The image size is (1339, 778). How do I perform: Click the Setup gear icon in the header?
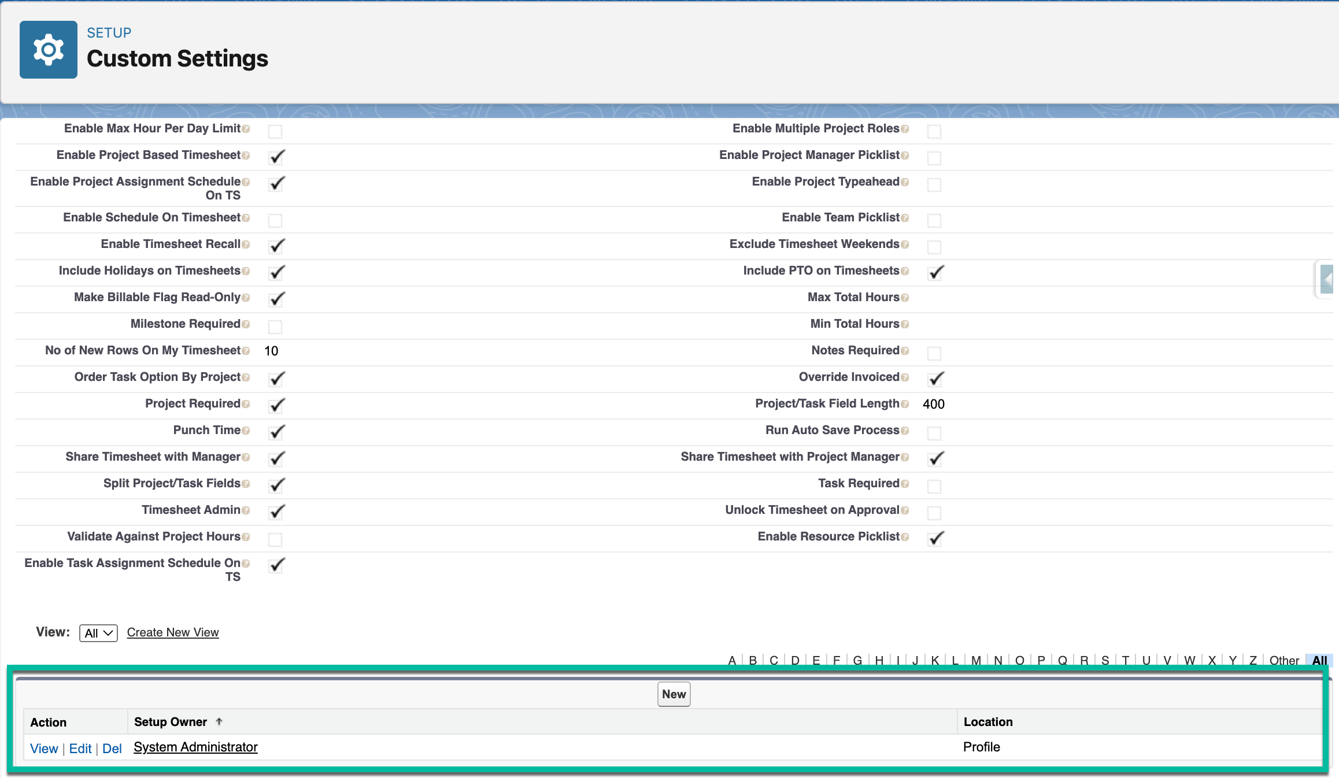click(x=48, y=50)
